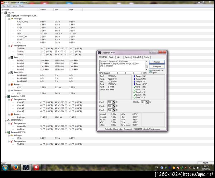The height and width of the screenshot is (178, 215).
Task: Select the CPU VCORE sensor row
Action: click(107, 21)
